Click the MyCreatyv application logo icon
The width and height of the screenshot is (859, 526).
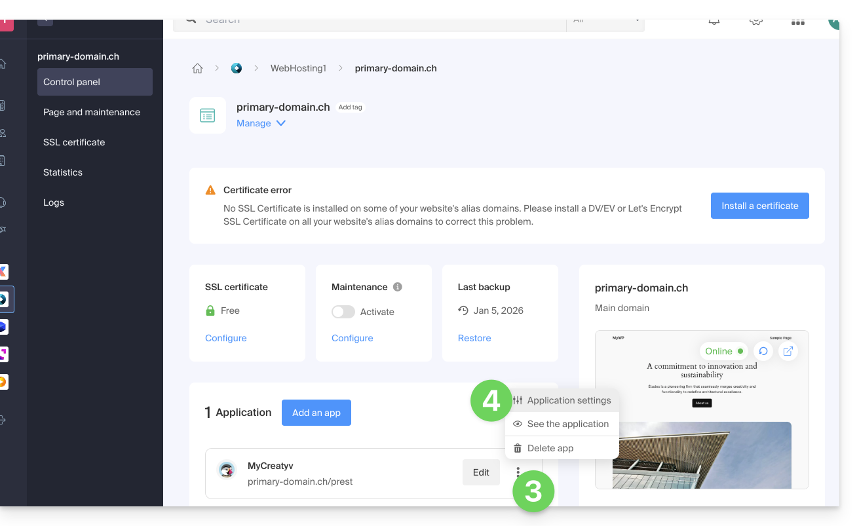pos(227,470)
